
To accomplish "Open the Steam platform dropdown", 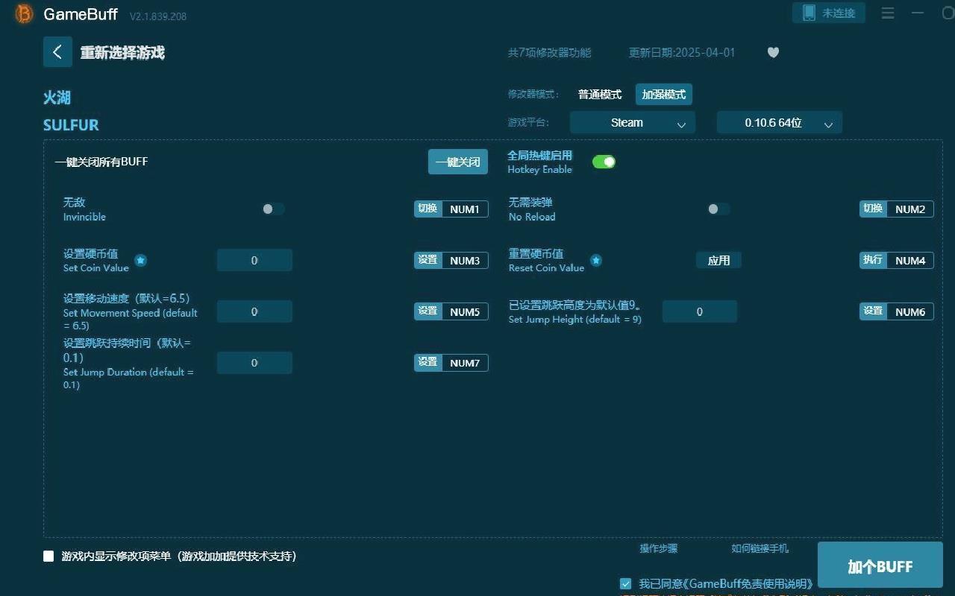I will click(633, 123).
